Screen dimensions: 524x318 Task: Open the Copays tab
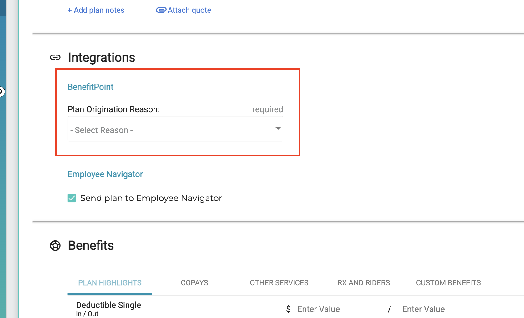coord(194,283)
